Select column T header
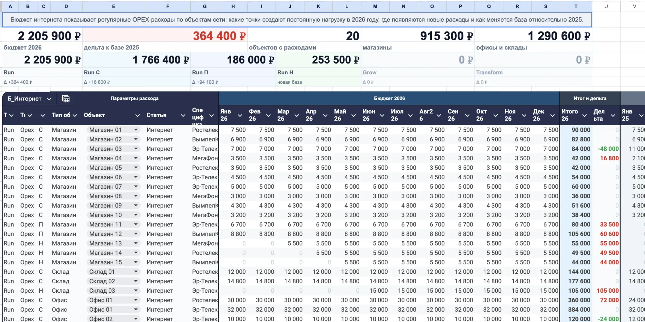The height and width of the screenshot is (322, 645). point(576,6)
